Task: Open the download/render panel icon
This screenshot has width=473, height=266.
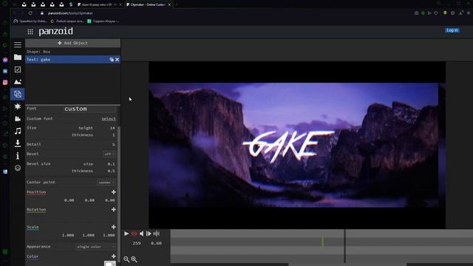Action: [x=18, y=143]
